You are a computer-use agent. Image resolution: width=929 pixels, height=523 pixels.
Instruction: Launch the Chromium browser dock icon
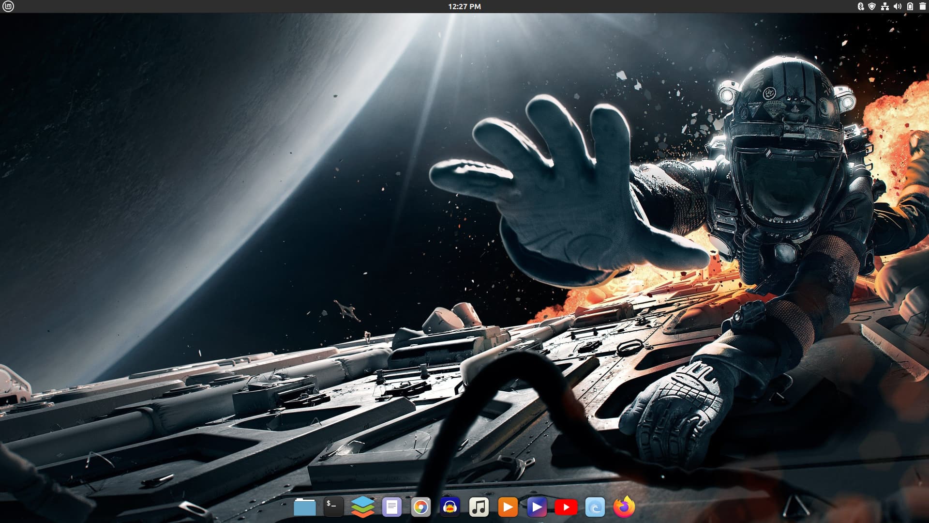click(420, 507)
